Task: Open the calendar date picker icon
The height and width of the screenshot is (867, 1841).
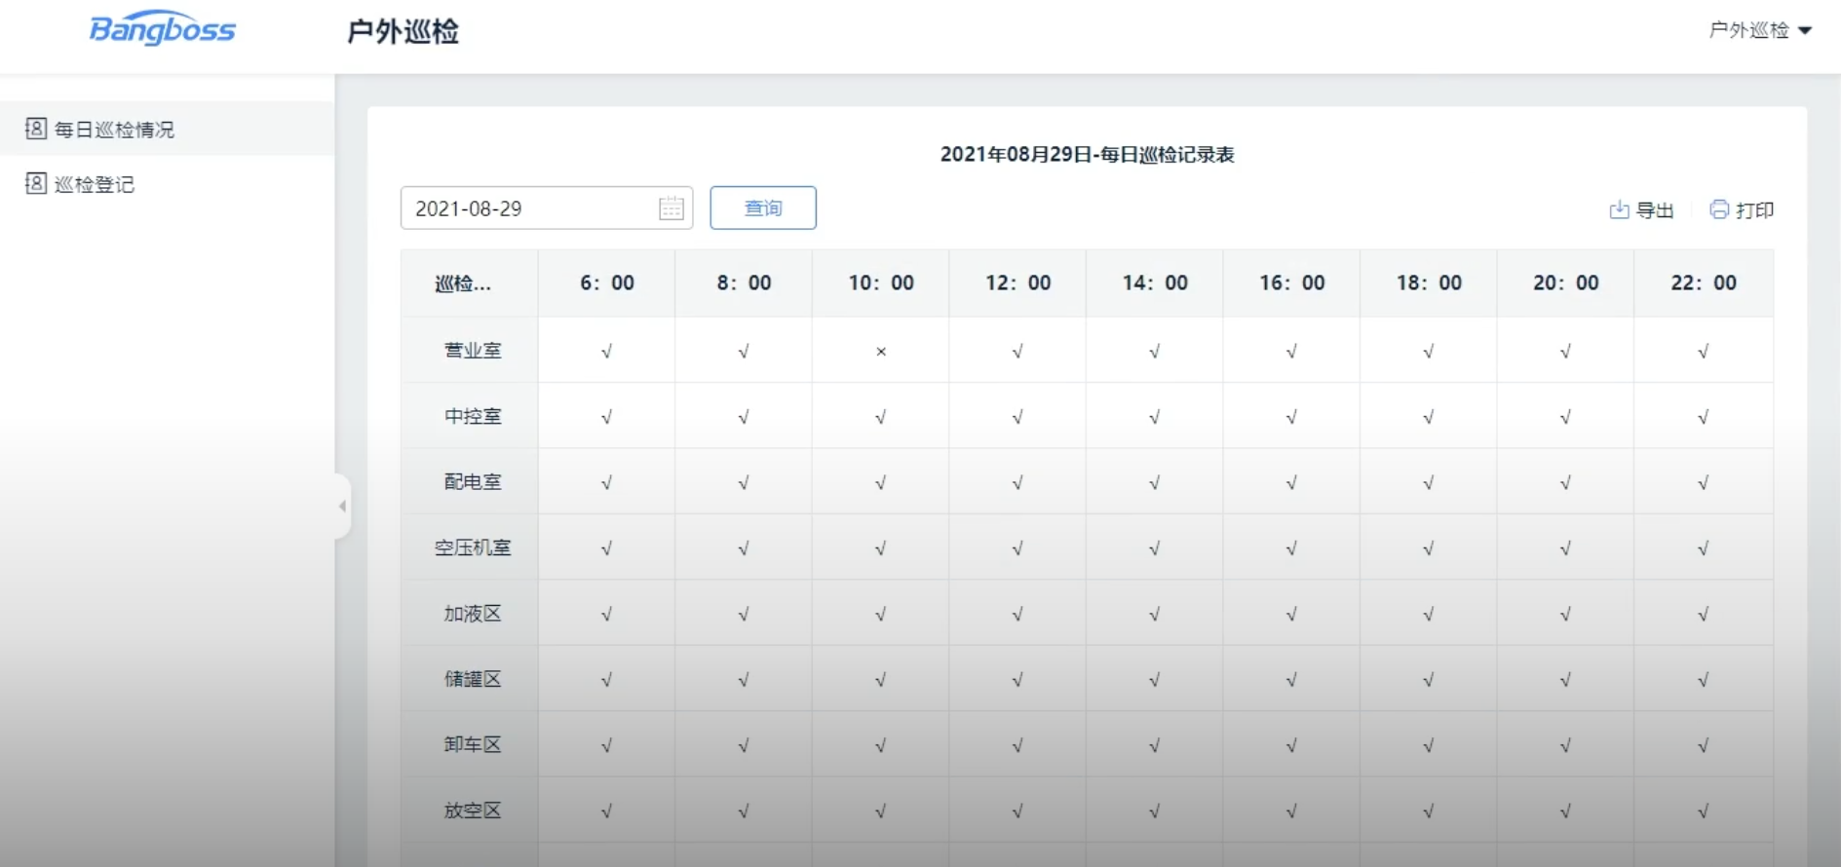Action: point(671,208)
